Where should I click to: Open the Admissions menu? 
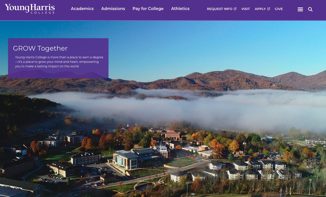click(x=113, y=9)
